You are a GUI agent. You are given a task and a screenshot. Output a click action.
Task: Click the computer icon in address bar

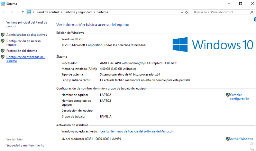click(x=29, y=12)
